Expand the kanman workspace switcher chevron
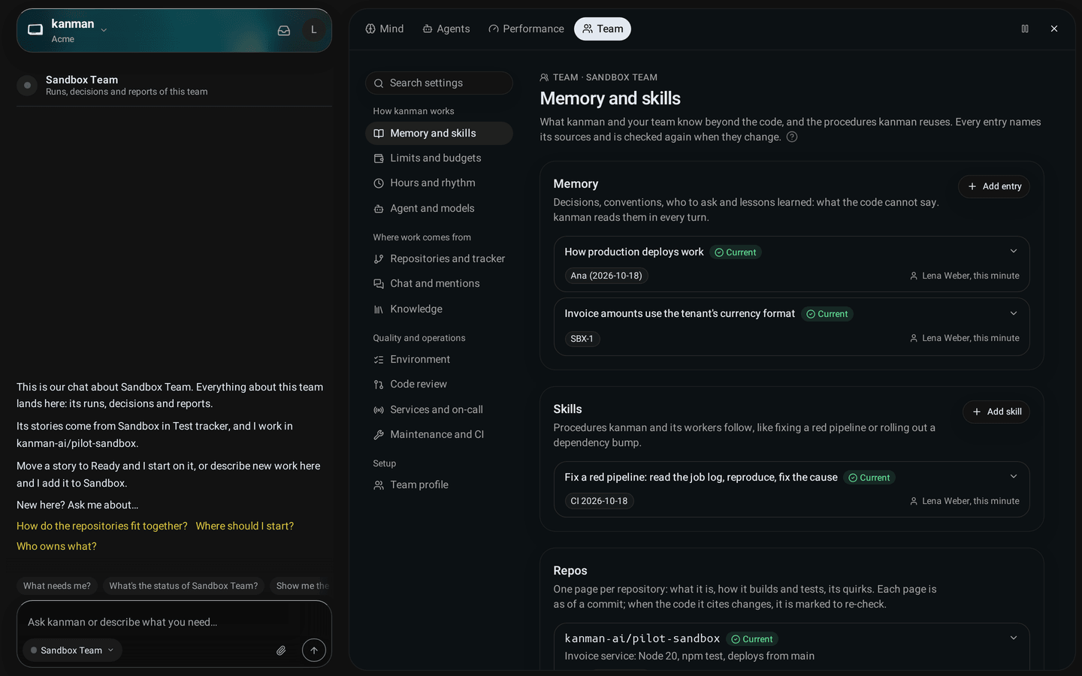The image size is (1082, 676). point(104,31)
